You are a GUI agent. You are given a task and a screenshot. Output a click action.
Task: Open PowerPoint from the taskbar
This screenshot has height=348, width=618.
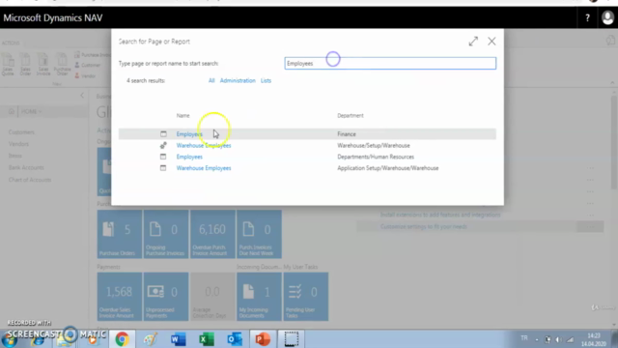coord(263,339)
